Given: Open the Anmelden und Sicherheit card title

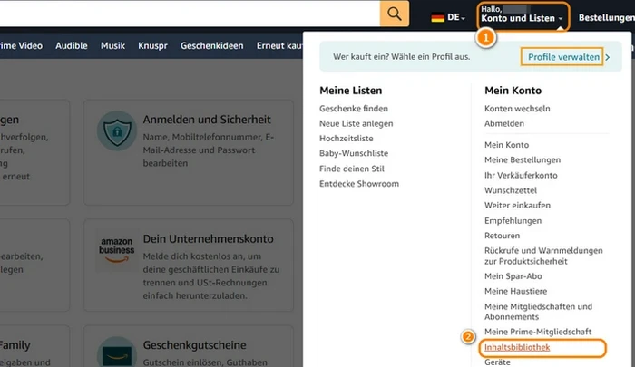Looking at the screenshot, I should pos(207,120).
